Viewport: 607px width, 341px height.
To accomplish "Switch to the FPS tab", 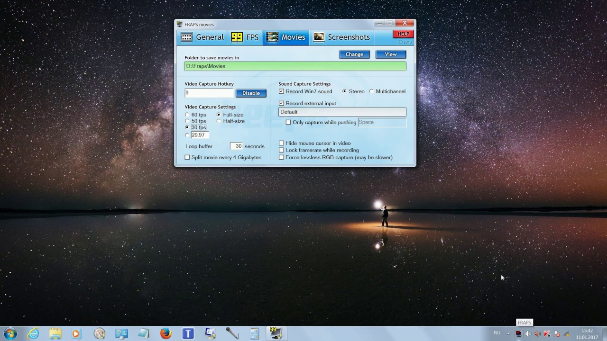I will [245, 37].
